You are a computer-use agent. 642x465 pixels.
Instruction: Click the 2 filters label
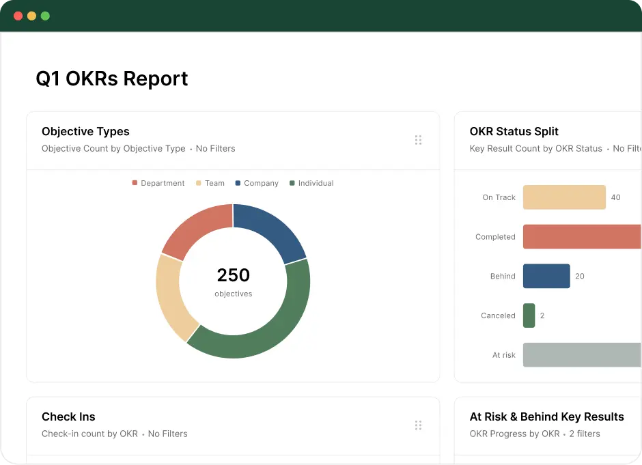point(584,434)
